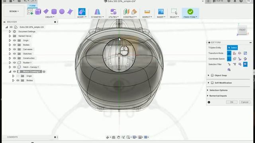Open the MODIFY menu

[82, 17]
